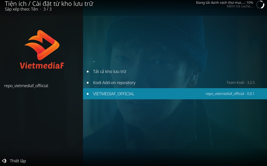Change sorting via Sắp xếp theo: Tên
The image size is (267, 166).
click(21, 9)
